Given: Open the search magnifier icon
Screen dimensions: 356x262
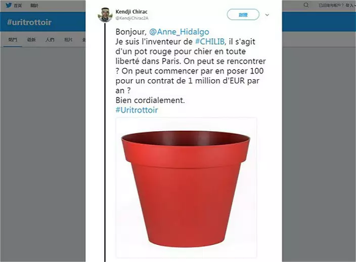Looking at the screenshot, I should tap(306, 5).
